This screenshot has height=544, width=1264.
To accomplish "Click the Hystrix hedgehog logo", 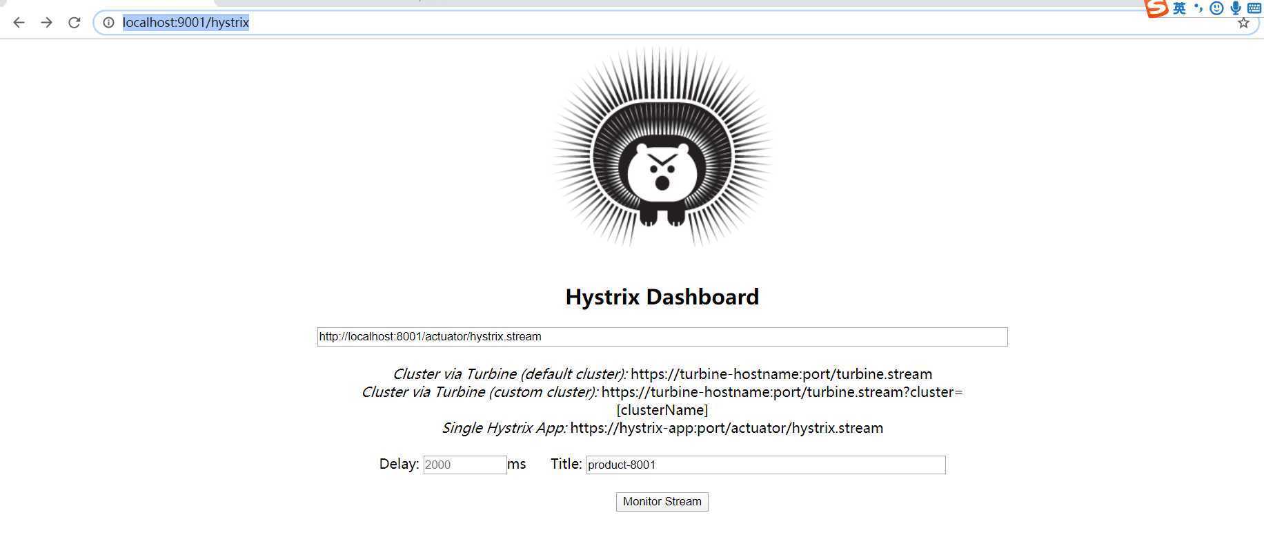I will (x=662, y=147).
